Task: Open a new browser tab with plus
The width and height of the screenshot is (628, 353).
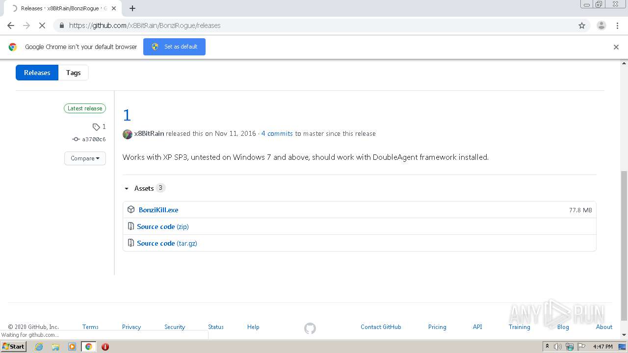Action: click(x=132, y=8)
